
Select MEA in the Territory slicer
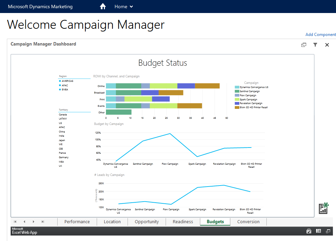tap(61, 162)
